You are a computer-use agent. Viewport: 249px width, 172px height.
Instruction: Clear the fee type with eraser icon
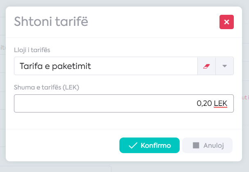click(x=206, y=66)
